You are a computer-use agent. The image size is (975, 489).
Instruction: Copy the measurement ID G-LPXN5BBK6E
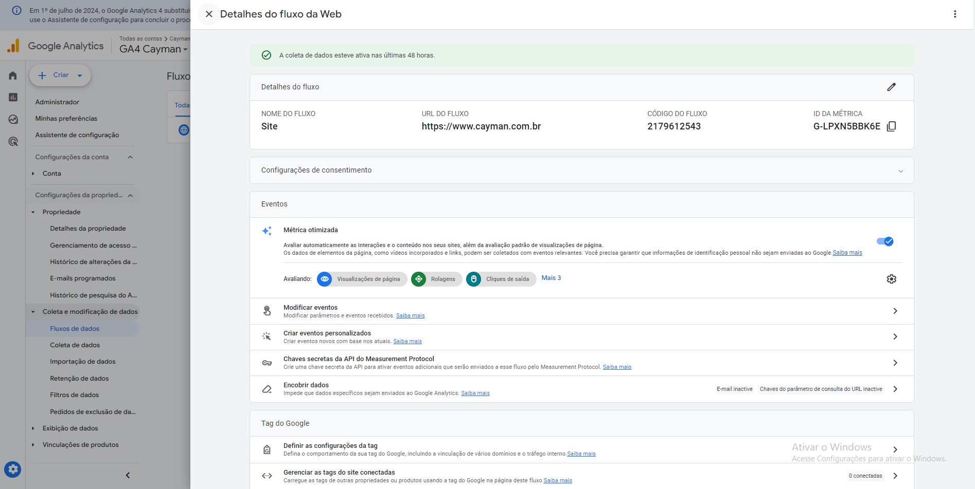click(x=892, y=126)
